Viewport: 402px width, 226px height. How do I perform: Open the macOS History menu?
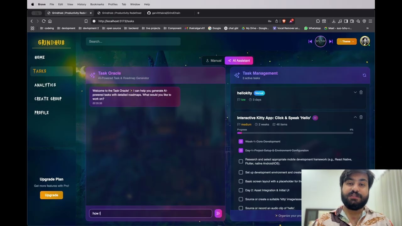(82, 4)
